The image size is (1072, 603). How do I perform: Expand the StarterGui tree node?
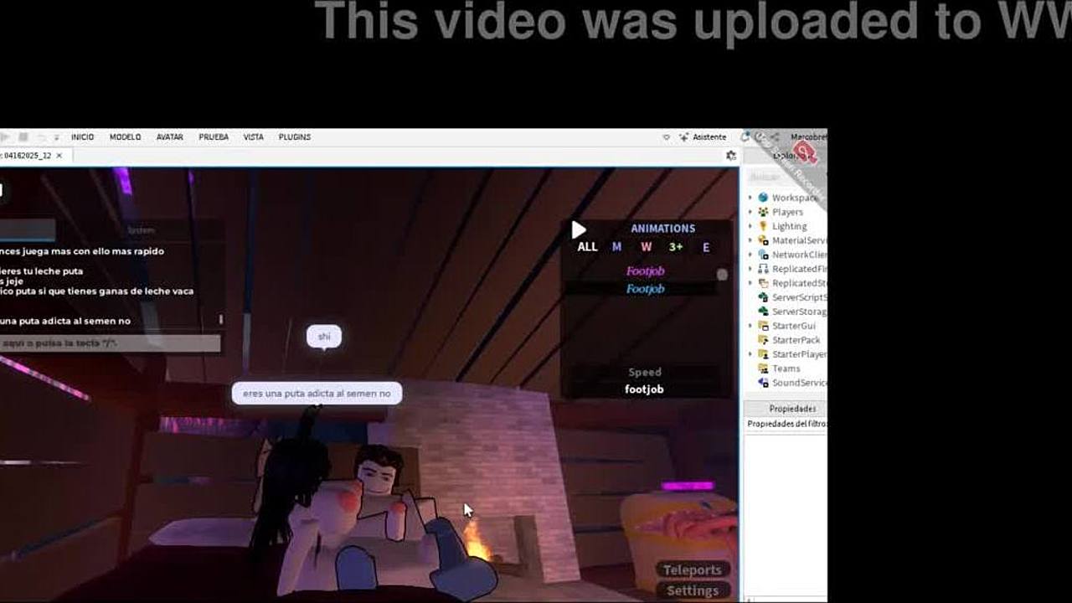tap(750, 326)
